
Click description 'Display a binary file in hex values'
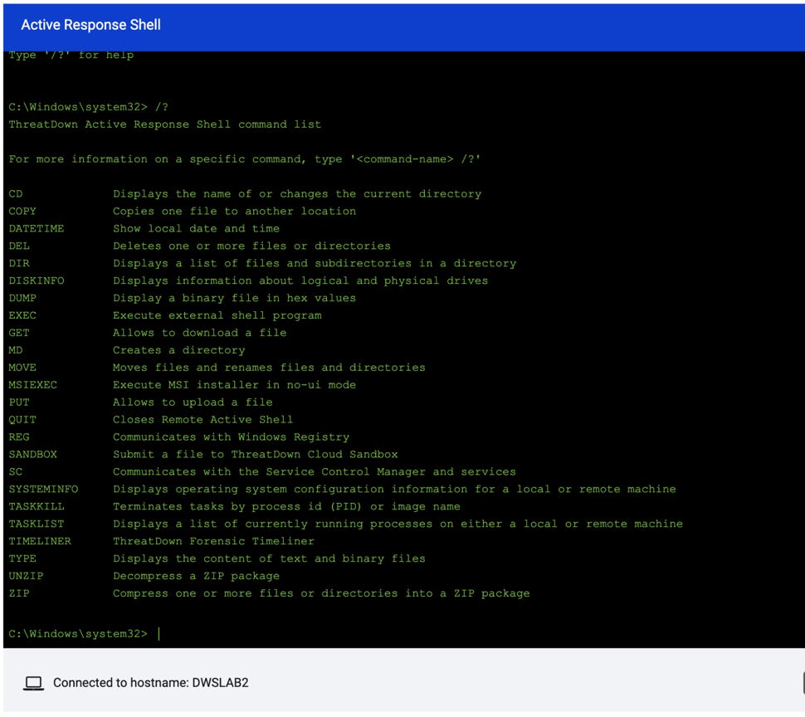pos(234,298)
